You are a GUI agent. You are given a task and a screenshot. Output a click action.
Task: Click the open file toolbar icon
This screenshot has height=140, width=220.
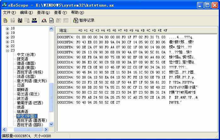coord(5,20)
